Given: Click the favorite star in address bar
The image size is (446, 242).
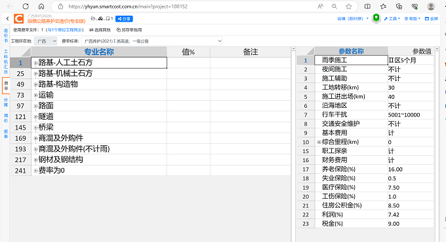Looking at the screenshot, I should pyautogui.click(x=349, y=7).
